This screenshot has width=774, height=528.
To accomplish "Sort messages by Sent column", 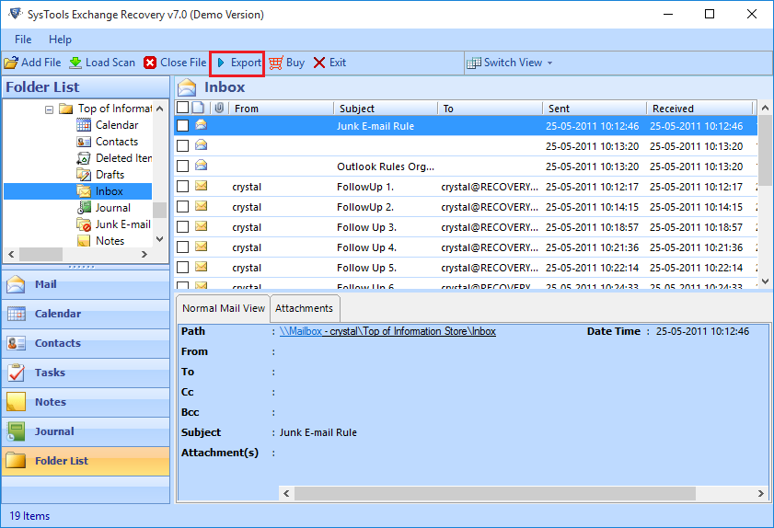I will pos(595,108).
